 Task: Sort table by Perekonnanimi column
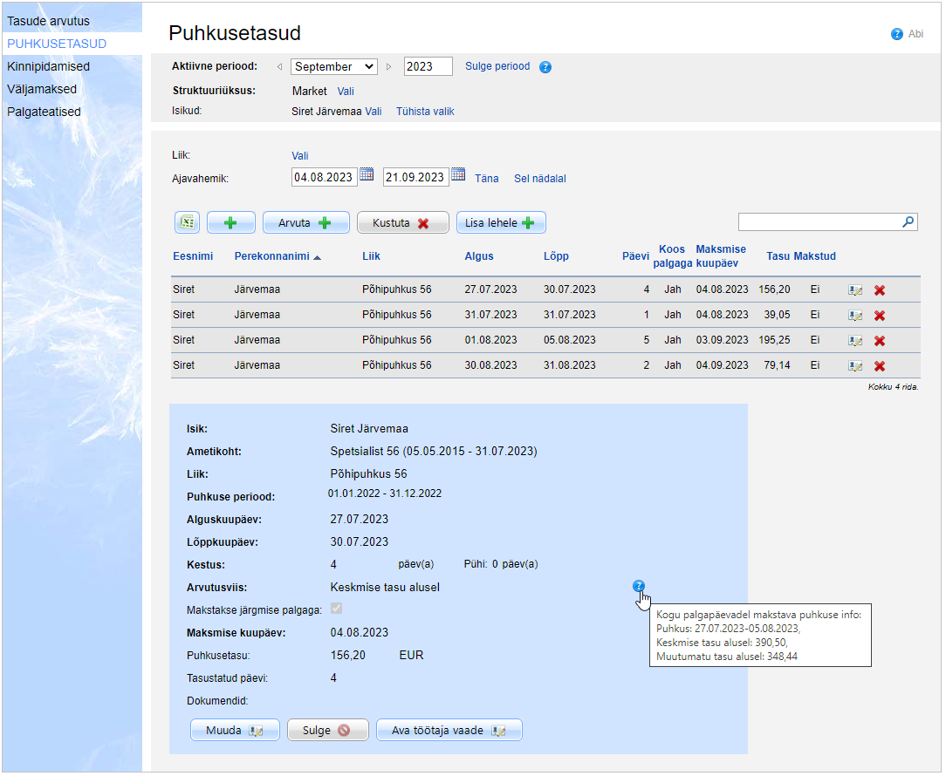point(271,256)
